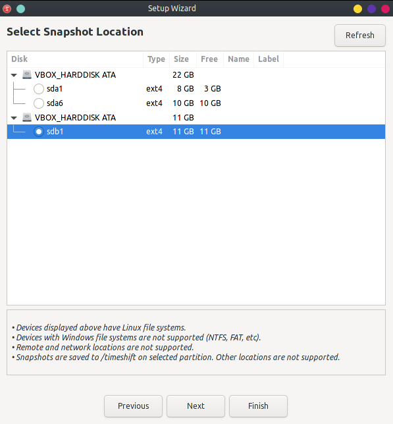The image size is (393, 424).
Task: Collapse the 11 GB VBOX_HARDDISK tree node
Action: pos(14,118)
